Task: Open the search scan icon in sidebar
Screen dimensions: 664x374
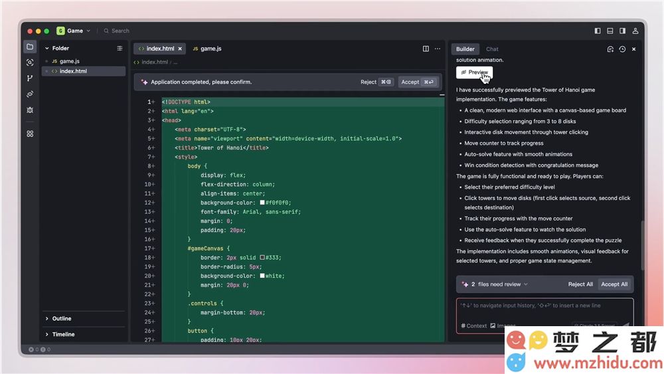Action: (30, 62)
